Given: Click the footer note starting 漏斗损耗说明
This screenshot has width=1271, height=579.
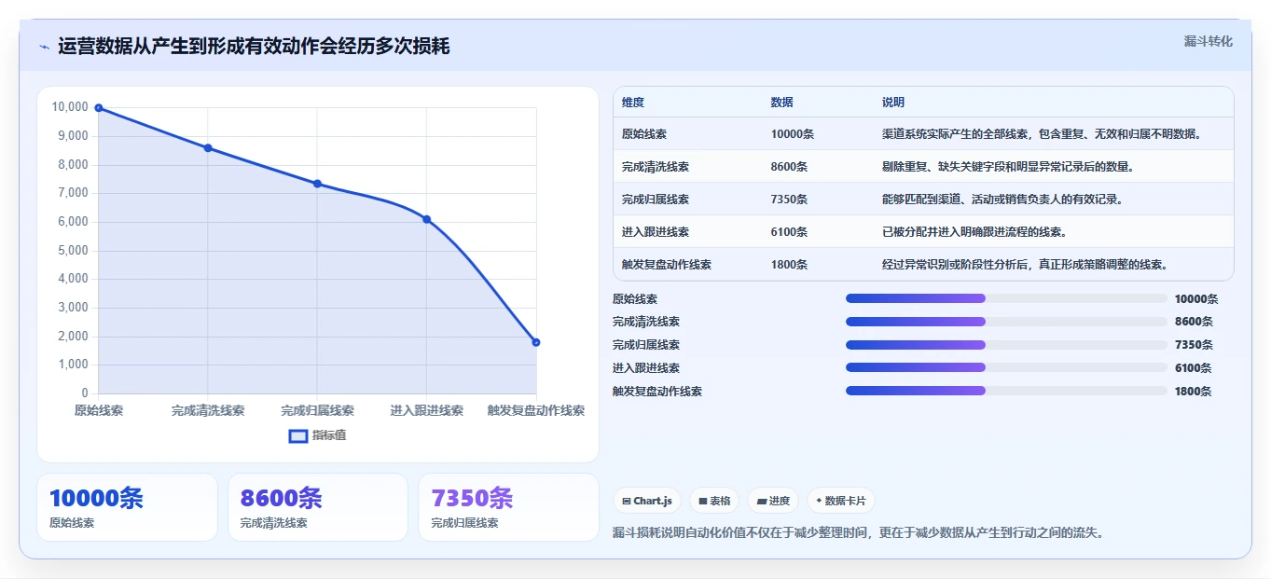Looking at the screenshot, I should click(x=858, y=533).
